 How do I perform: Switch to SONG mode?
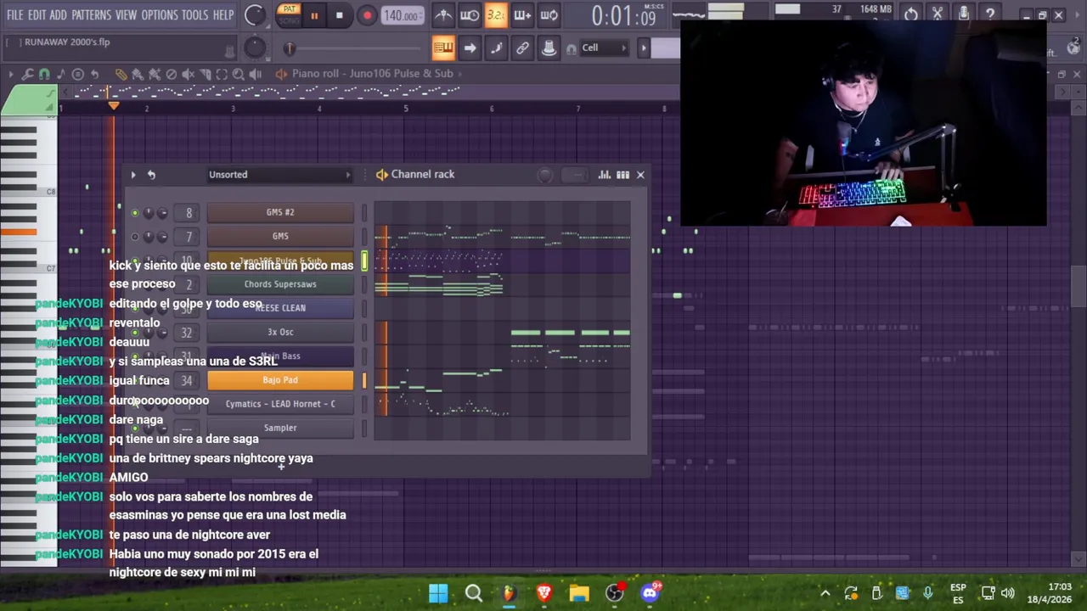[289, 20]
